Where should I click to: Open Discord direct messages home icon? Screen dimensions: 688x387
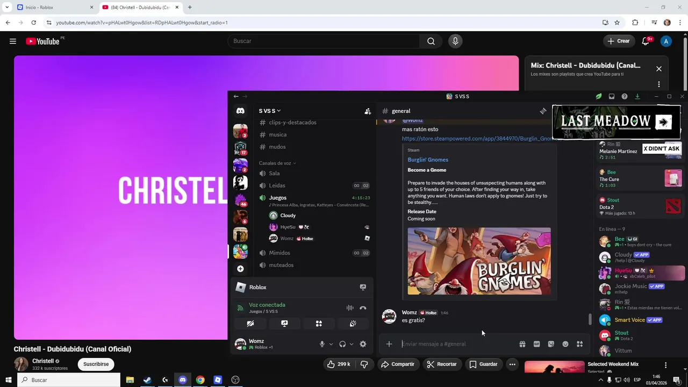[240, 111]
